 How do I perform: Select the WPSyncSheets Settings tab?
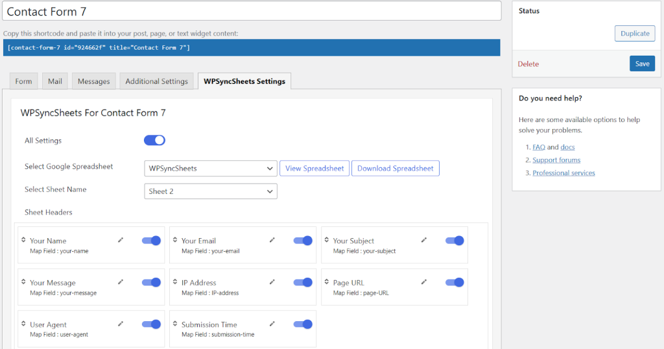pos(244,81)
